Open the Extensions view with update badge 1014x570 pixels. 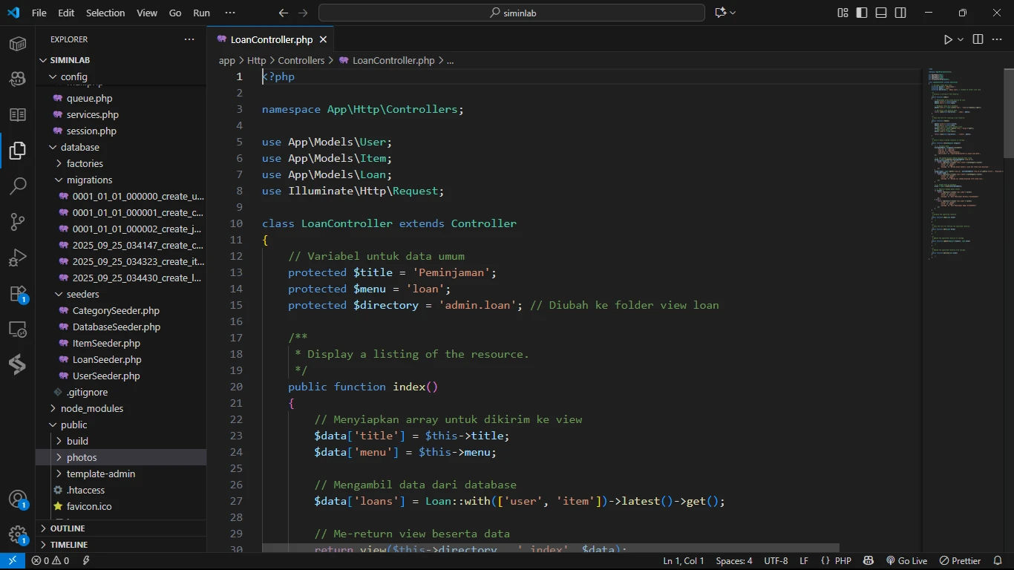(18, 294)
